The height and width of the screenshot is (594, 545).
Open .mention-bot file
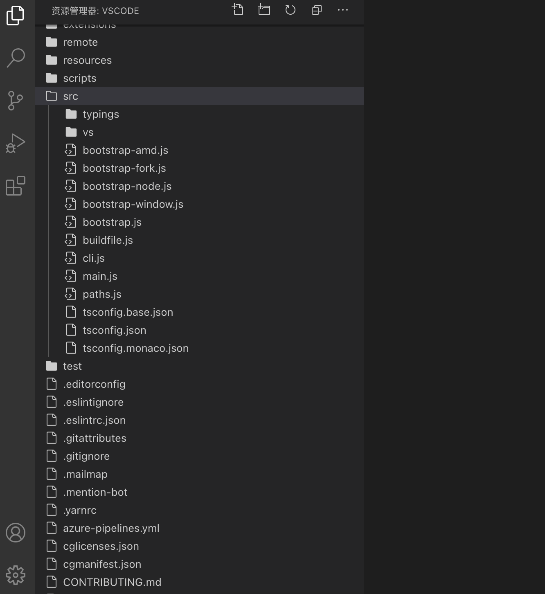(x=200, y=492)
